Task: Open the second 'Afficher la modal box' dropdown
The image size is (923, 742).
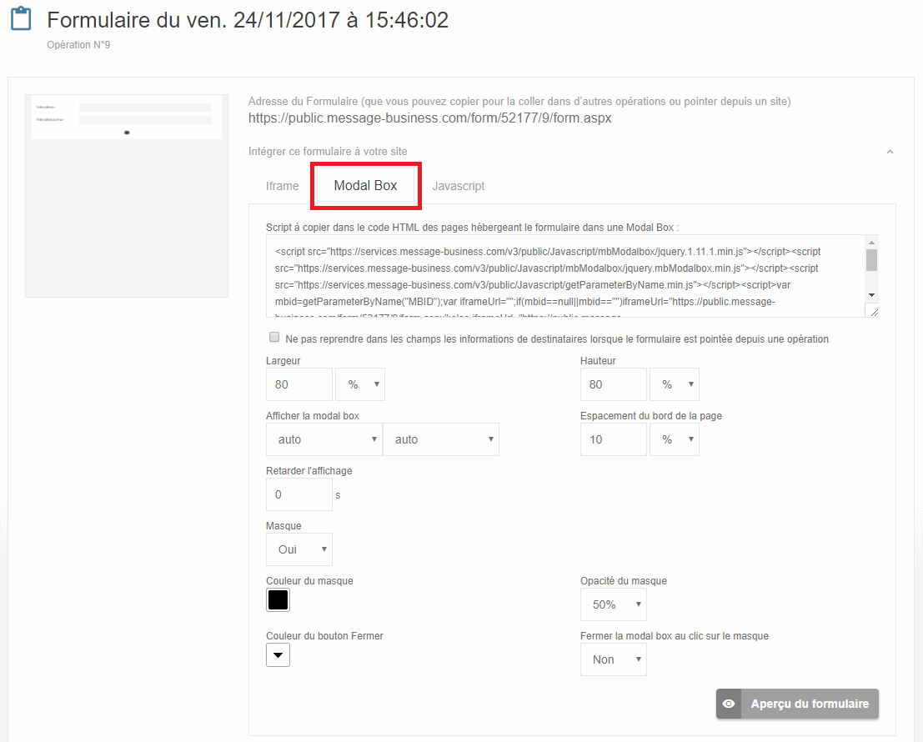Action: (x=441, y=439)
